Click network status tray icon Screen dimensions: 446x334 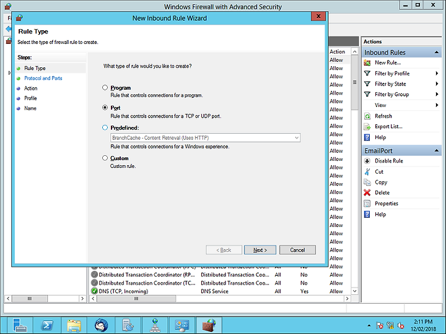(x=390, y=325)
